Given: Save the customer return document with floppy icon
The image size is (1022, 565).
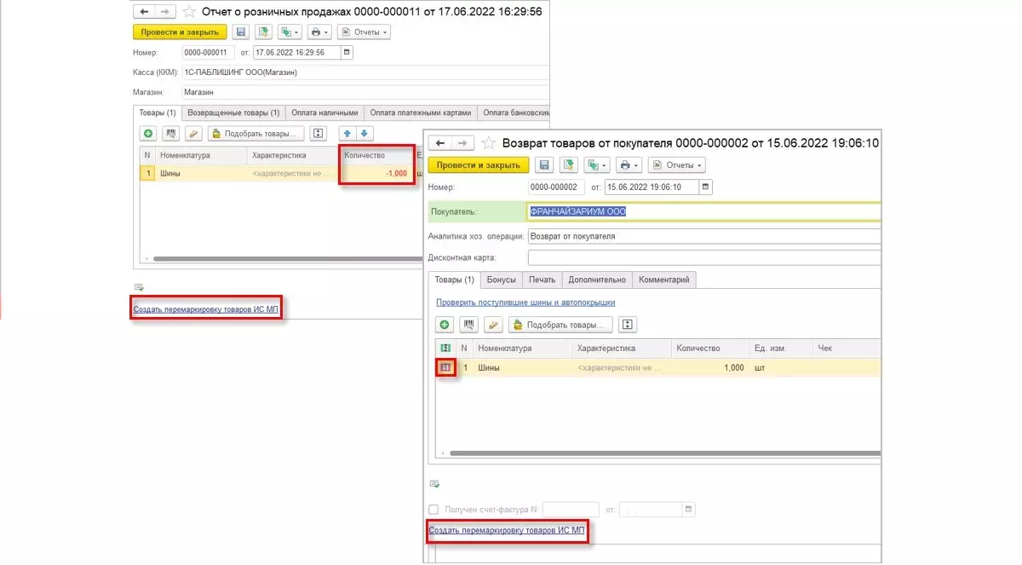Looking at the screenshot, I should click(x=543, y=164).
